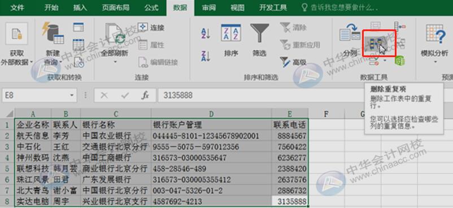Expand the 获取外部数据 dropdown arrow
The height and width of the screenshot is (208, 453).
tap(31, 62)
